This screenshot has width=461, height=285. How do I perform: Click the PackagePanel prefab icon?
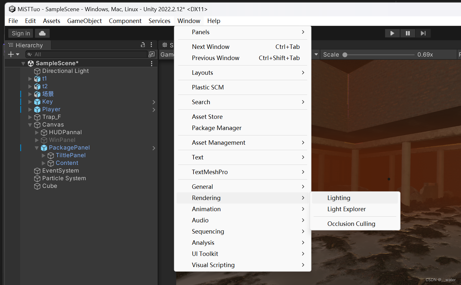pos(44,148)
